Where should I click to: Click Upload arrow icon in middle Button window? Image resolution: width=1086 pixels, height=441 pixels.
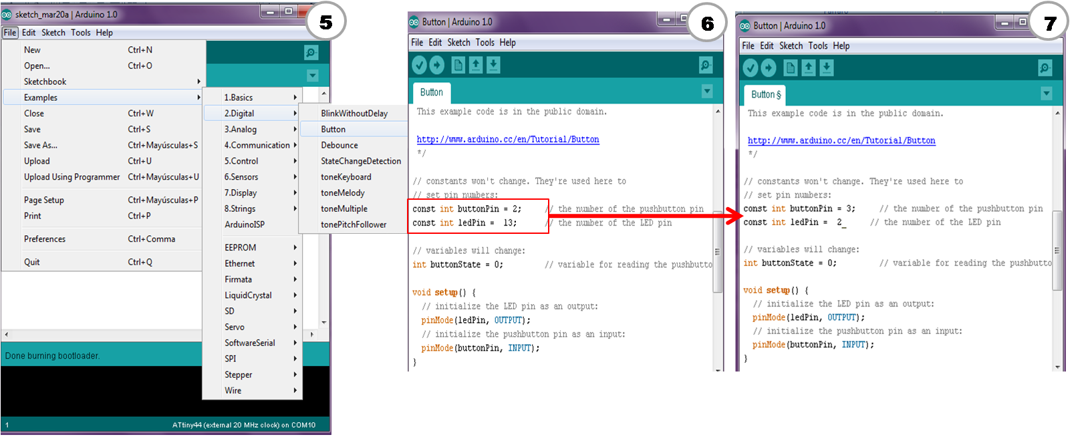(436, 65)
